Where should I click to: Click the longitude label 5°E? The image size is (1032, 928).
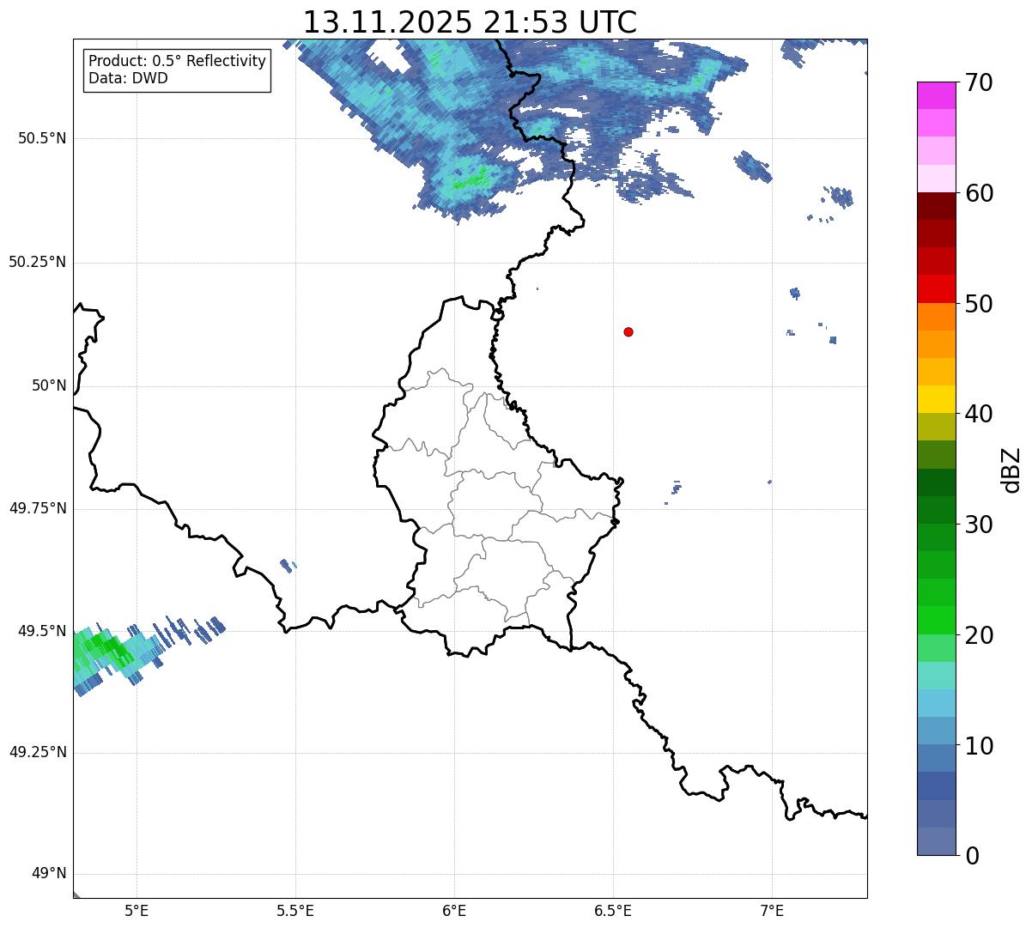(x=137, y=911)
